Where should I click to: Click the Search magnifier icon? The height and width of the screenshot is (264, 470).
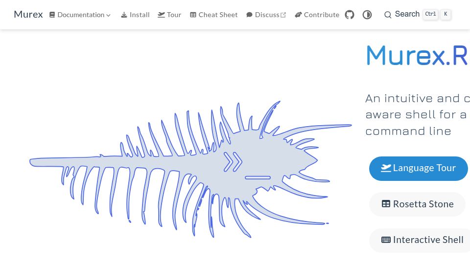(x=388, y=15)
